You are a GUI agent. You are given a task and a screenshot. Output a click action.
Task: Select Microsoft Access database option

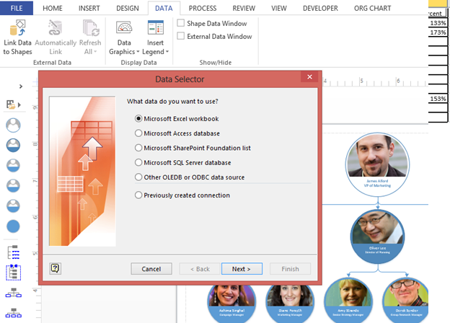coord(138,133)
